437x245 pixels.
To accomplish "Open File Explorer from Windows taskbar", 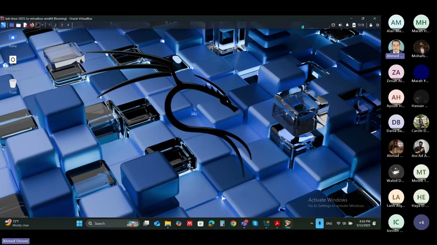I will tap(168, 224).
